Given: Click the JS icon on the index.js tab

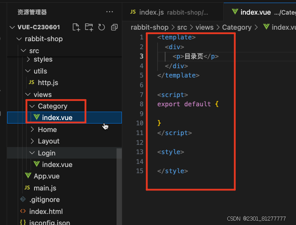Looking at the screenshot, I should click(x=133, y=12).
